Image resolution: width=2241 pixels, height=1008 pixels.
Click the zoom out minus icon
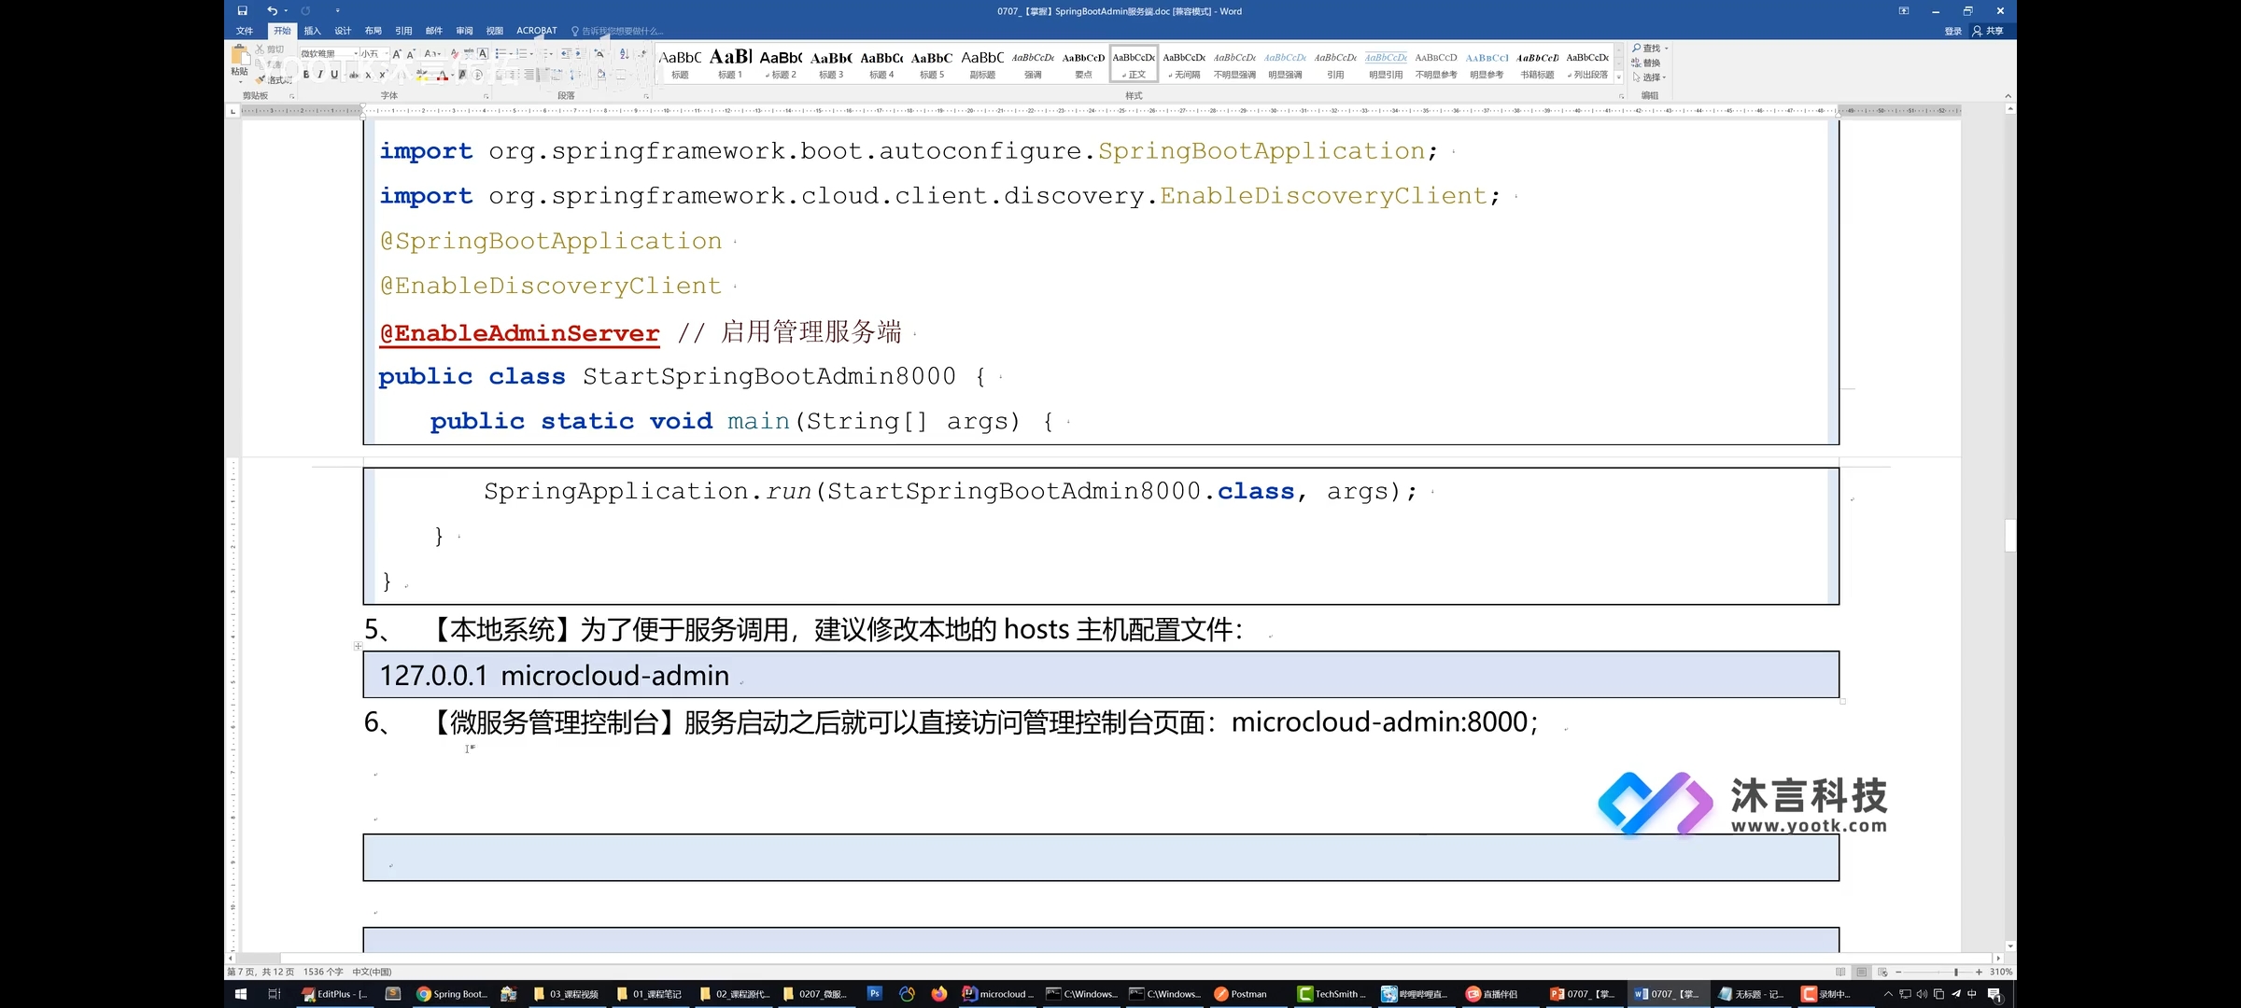(1897, 972)
